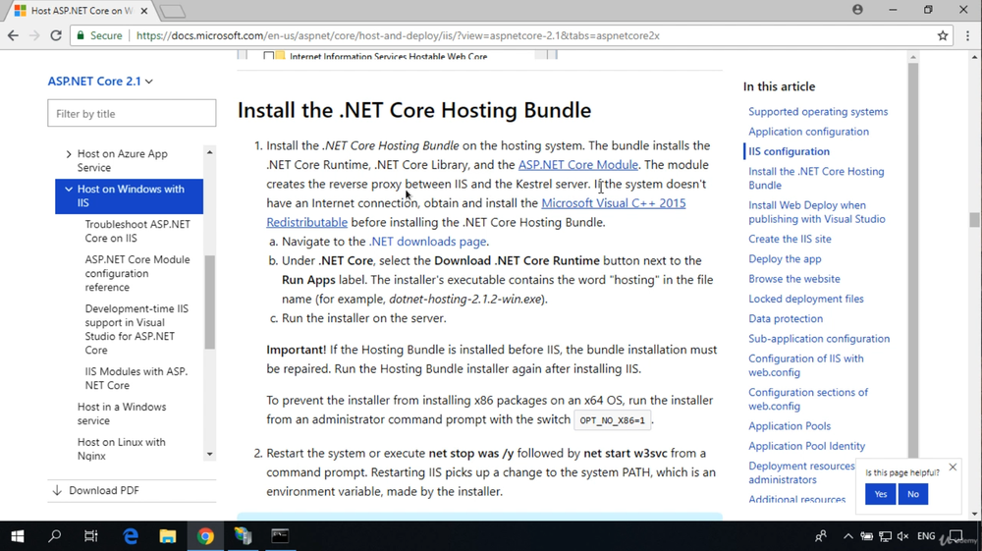Click the sidebar tree scroll-down arrow
The image size is (982, 551).
(210, 455)
